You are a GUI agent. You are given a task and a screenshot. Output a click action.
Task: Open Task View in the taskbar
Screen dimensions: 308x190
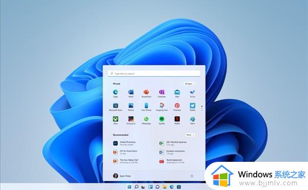click(x=143, y=187)
